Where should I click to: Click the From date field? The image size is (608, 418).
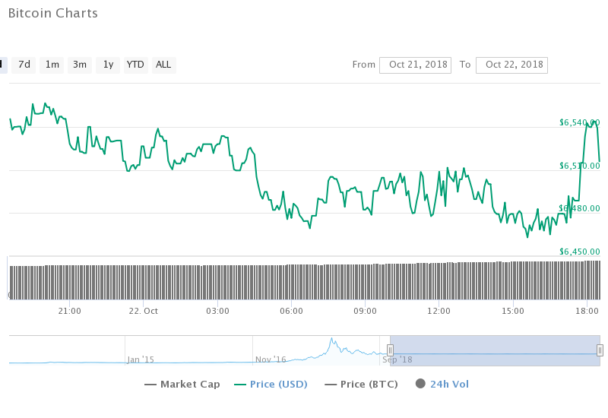tap(415, 65)
